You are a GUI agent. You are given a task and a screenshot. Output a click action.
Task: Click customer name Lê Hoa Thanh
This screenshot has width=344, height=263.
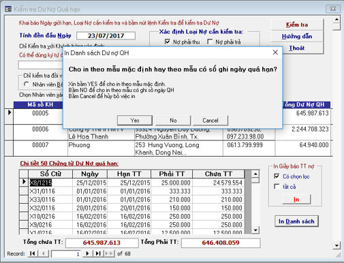coord(89,136)
